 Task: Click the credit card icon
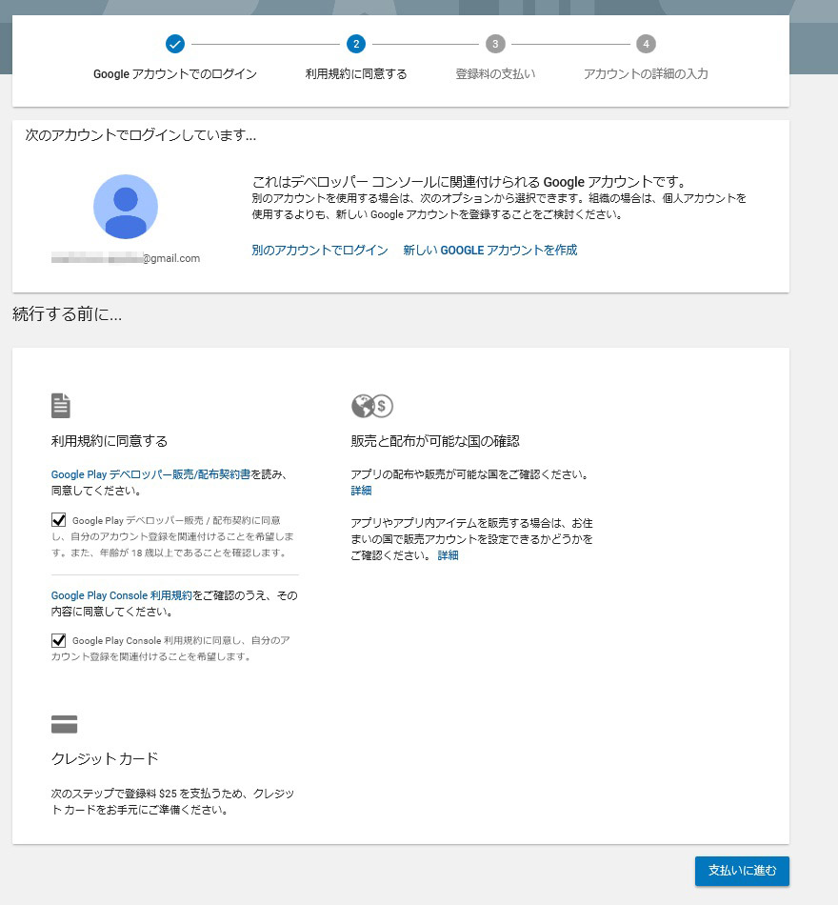[x=64, y=724]
